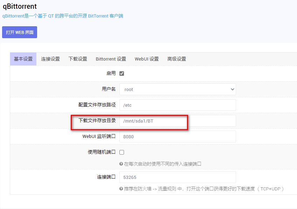This screenshot has height=209, width=297.
Task: Click the 下载文件存放目录 label
Action: pyautogui.click(x=97, y=120)
